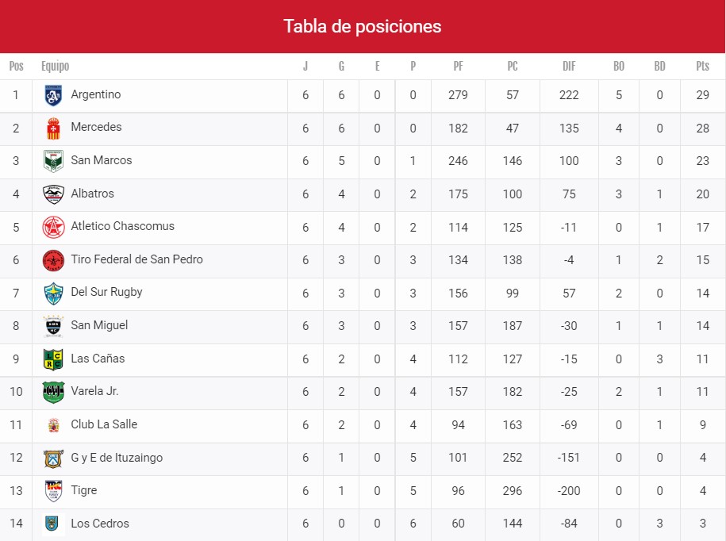Click the Pos column header

[16, 67]
